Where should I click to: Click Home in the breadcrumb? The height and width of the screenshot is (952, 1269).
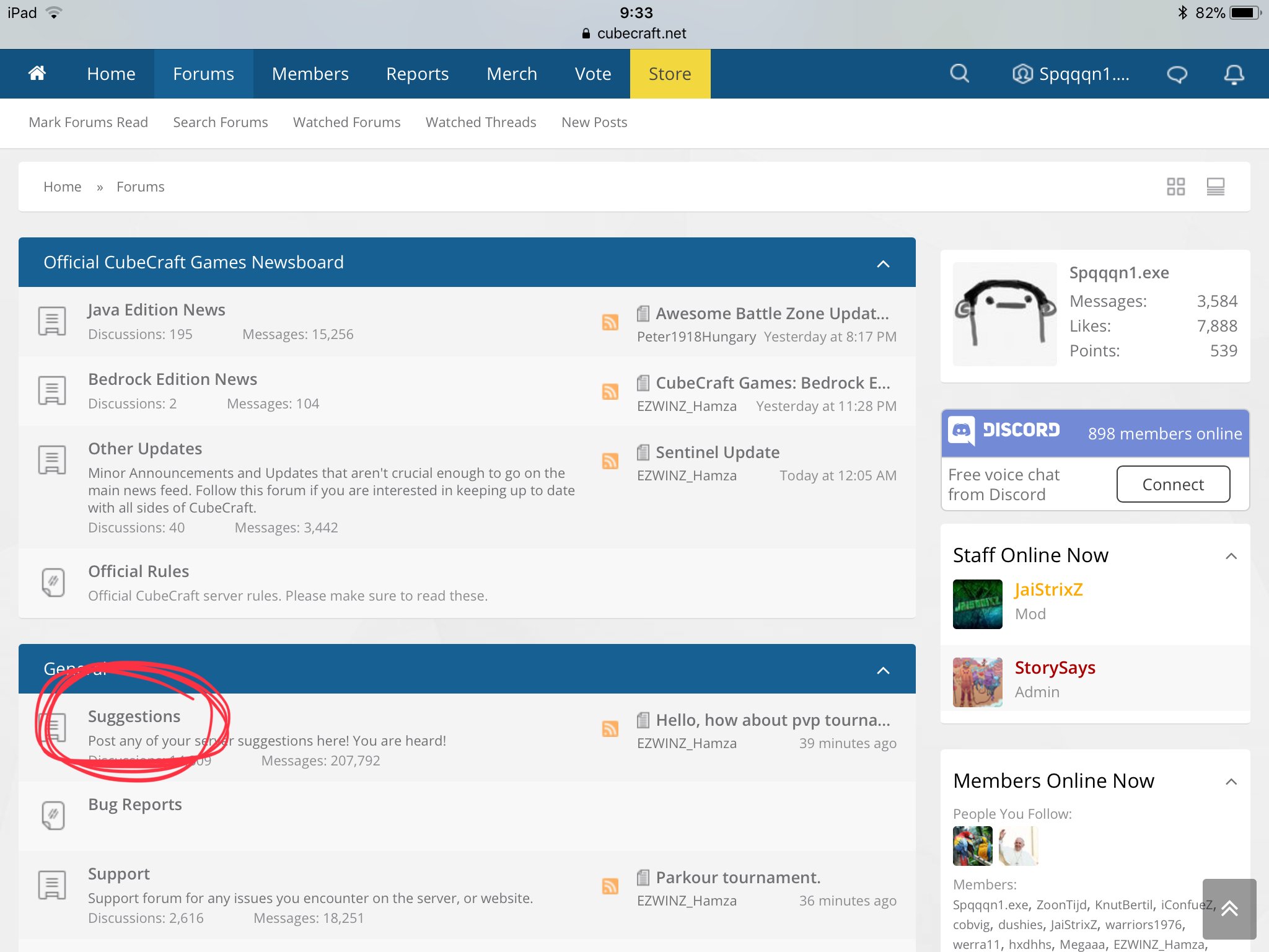click(x=62, y=187)
